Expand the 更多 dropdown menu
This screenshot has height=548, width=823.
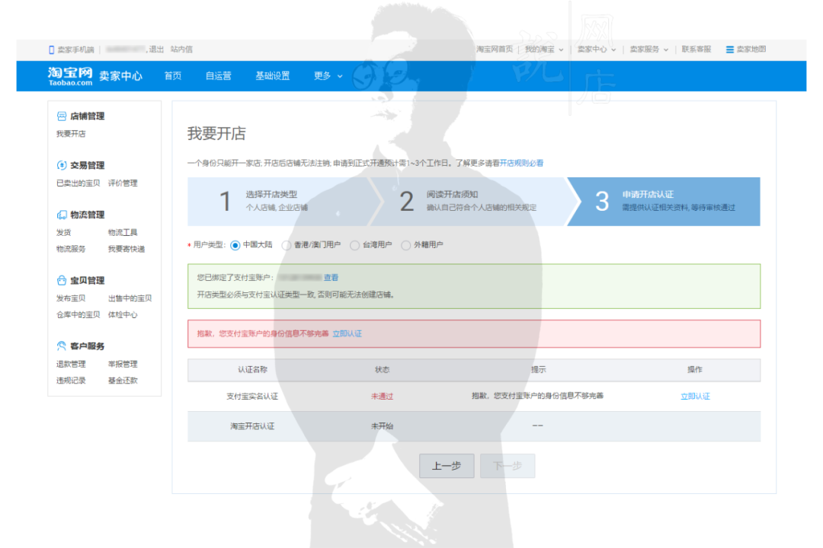[x=322, y=75]
